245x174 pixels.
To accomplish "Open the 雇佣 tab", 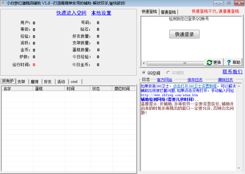I will click(x=35, y=82).
